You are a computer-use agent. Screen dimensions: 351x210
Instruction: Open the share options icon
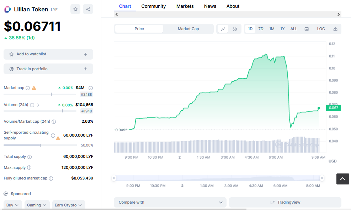coord(88,9)
